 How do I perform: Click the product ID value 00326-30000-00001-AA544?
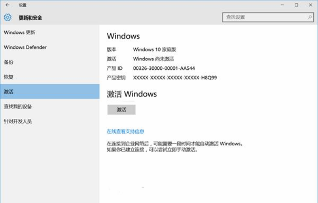point(164,68)
